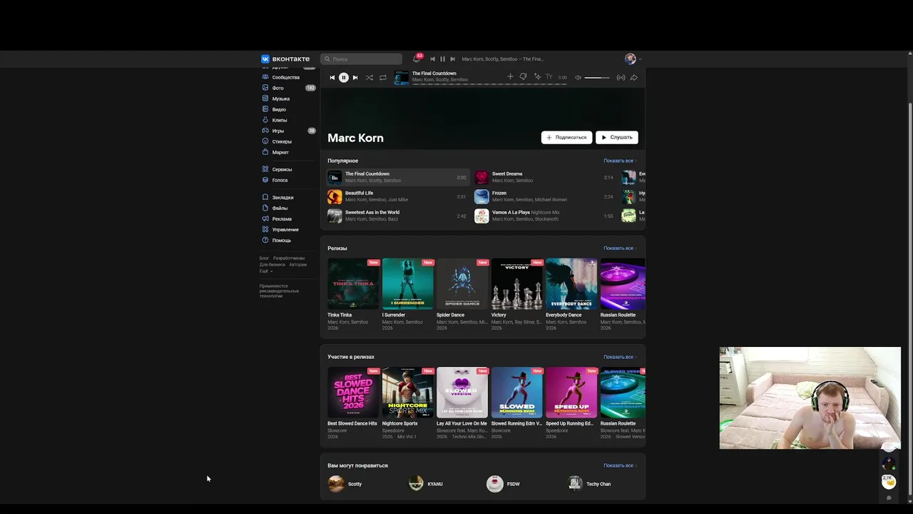This screenshot has width=913, height=514.
Task: Click the Подписаться button
Action: (566, 137)
